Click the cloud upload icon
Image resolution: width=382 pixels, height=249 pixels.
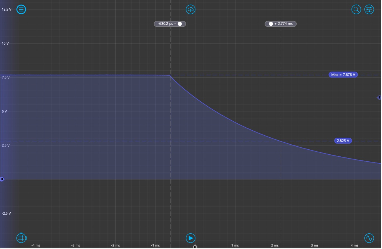click(191, 9)
